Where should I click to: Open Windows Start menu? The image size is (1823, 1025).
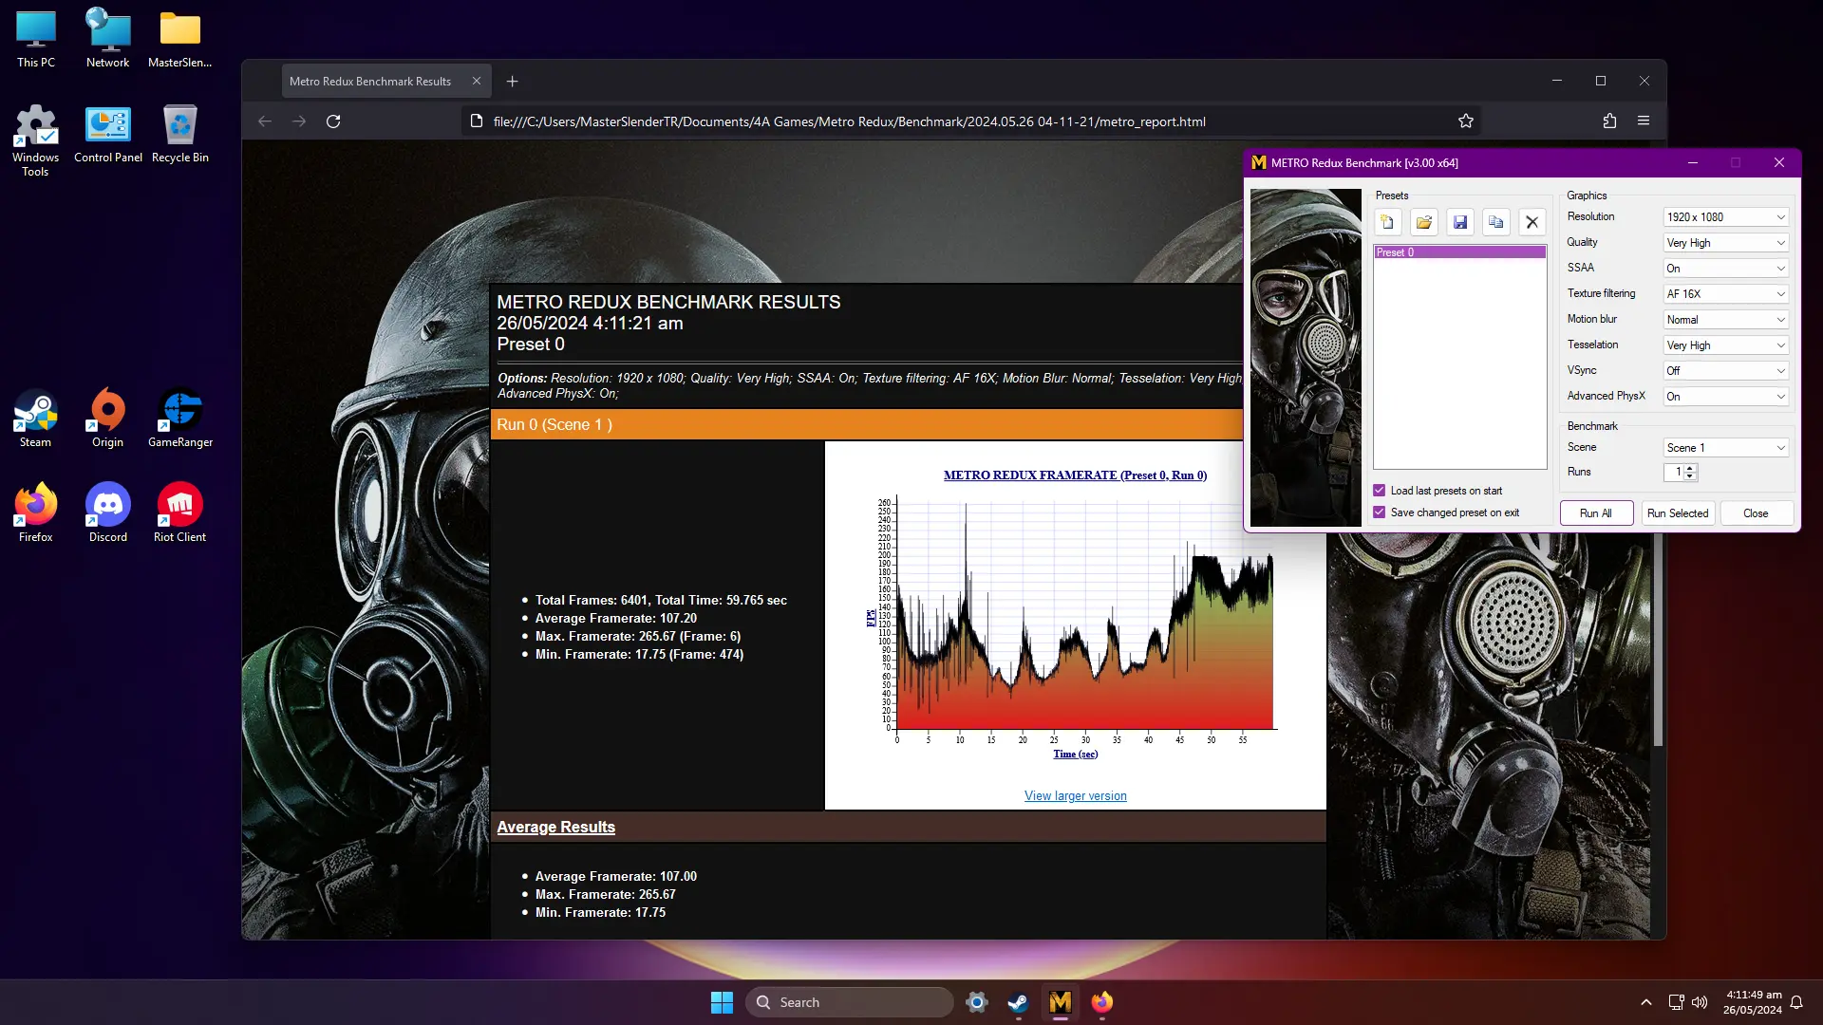click(722, 1002)
